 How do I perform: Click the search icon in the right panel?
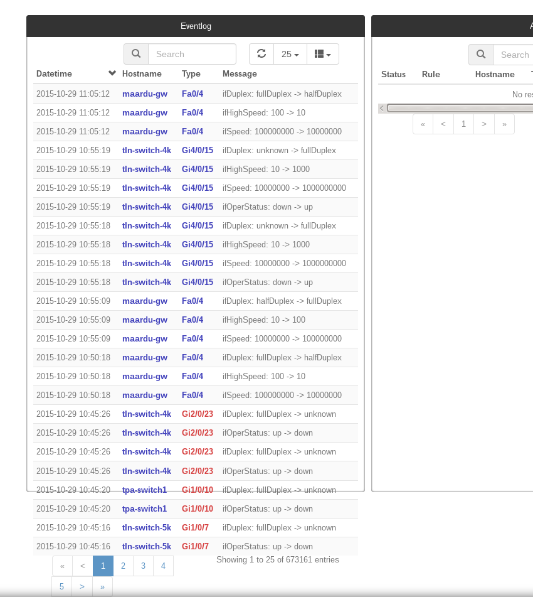481,55
